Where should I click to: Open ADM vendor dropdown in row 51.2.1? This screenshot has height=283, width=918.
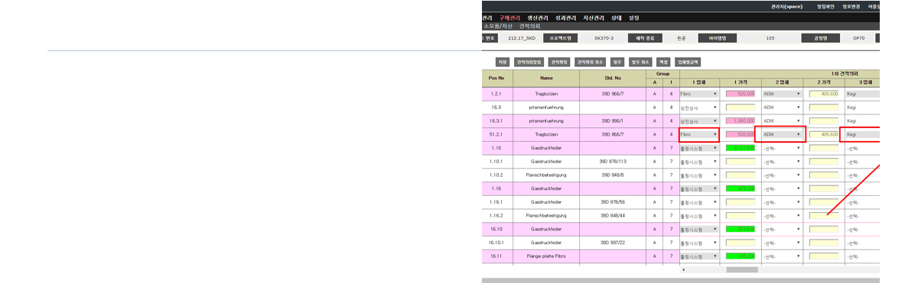(782, 134)
